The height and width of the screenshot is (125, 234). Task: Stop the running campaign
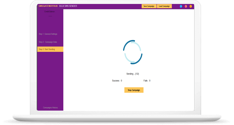pyautogui.click(x=134, y=90)
